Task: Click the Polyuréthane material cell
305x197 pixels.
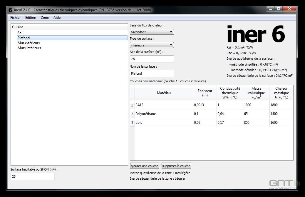Action: tap(164, 114)
